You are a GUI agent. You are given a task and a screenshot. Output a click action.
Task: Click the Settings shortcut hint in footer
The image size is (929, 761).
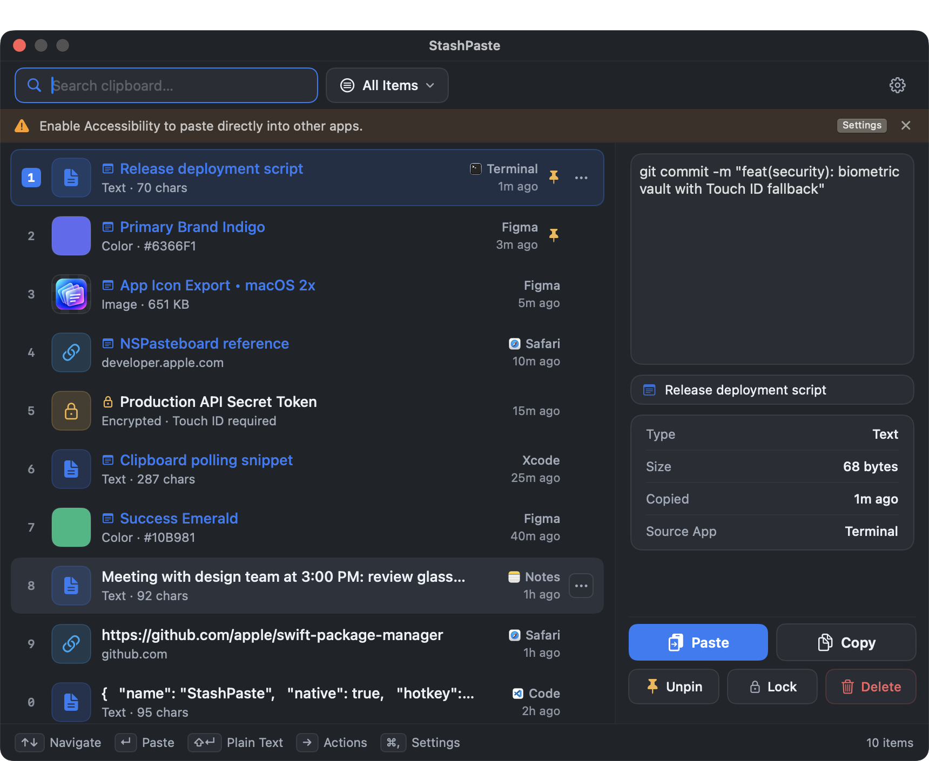coord(420,743)
